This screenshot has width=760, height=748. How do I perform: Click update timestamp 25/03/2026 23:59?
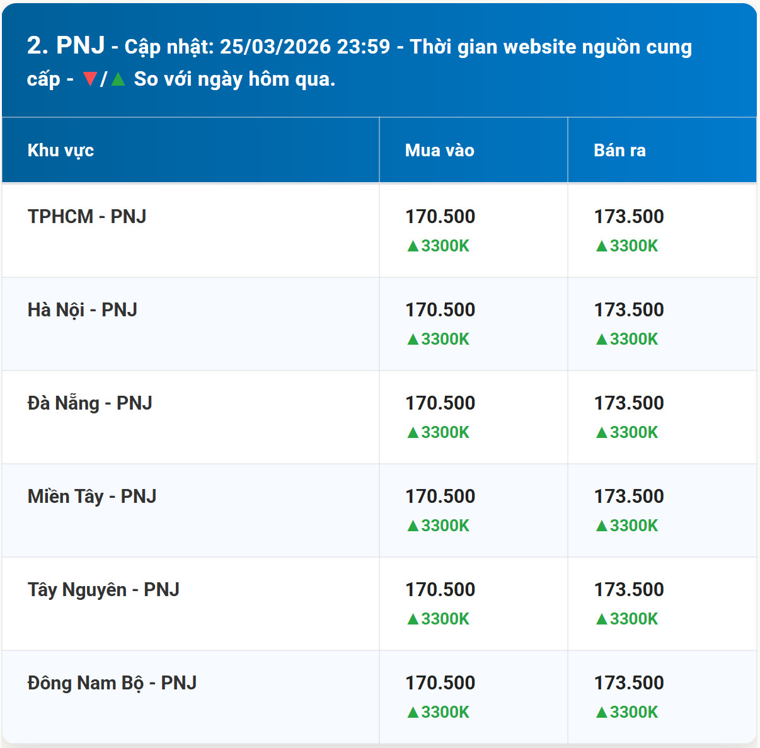pos(305,47)
